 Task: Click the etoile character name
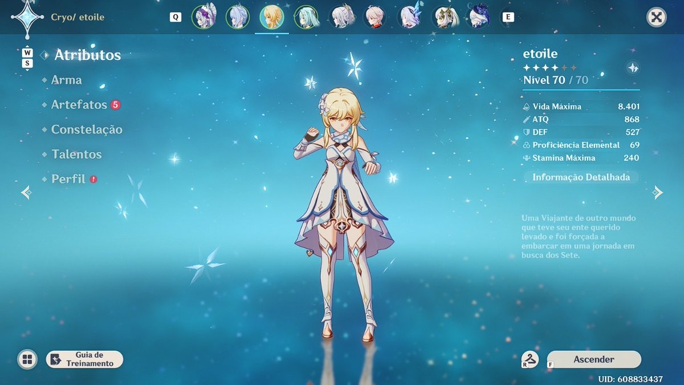pos(540,54)
